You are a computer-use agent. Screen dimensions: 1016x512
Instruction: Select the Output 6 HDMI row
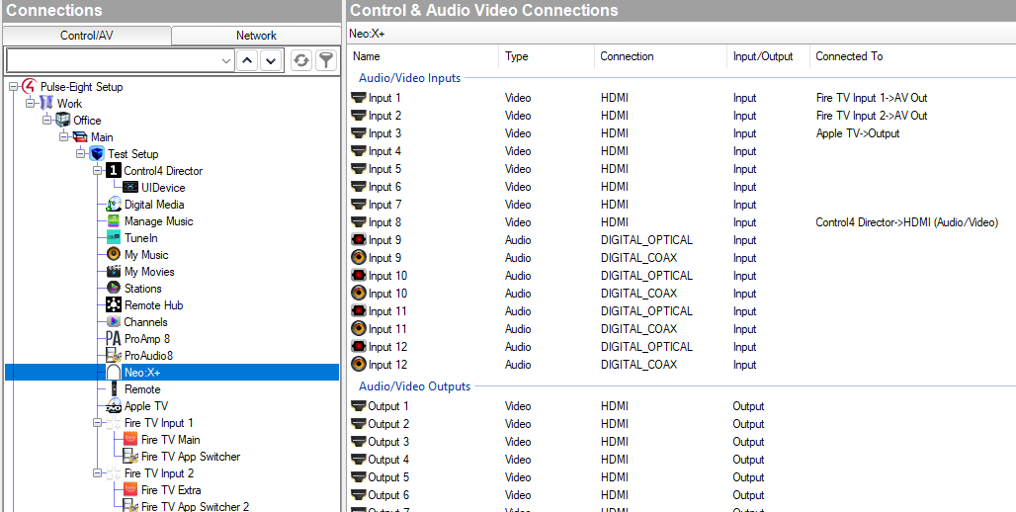pos(682,495)
